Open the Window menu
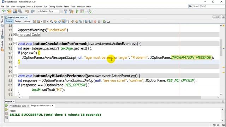The height and width of the screenshot is (127, 226). point(81,6)
